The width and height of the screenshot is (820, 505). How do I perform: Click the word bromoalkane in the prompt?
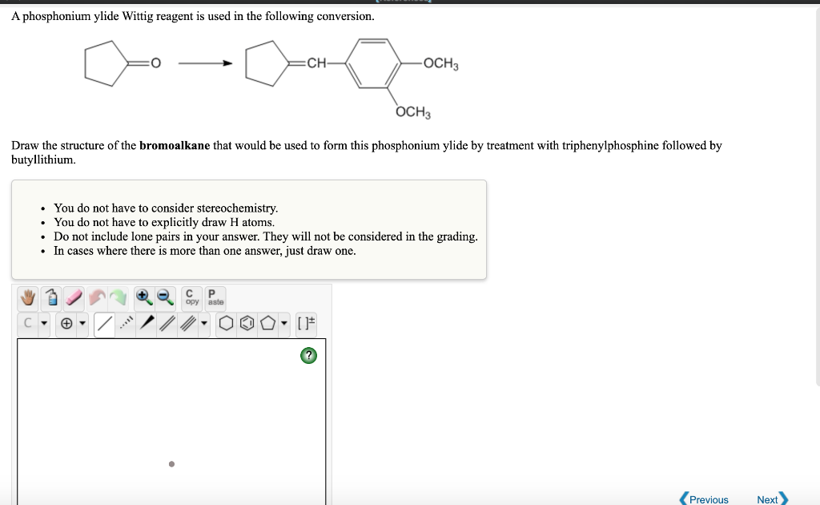[x=175, y=145]
